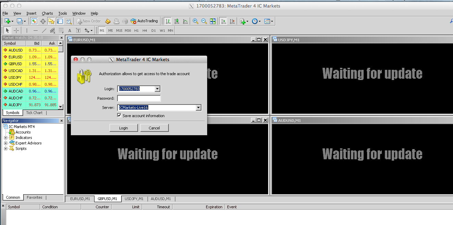
Task: Click the New Order toolbar button
Action: tap(89, 21)
